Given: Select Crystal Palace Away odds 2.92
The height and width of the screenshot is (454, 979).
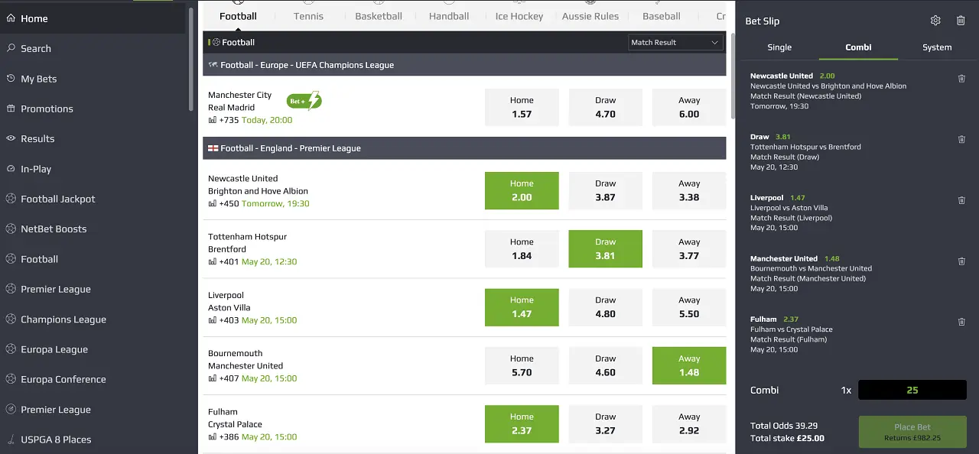Looking at the screenshot, I should (x=689, y=424).
